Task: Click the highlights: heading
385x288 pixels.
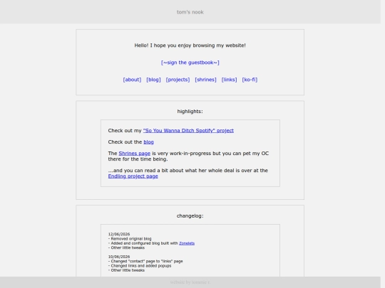Action: [190, 112]
